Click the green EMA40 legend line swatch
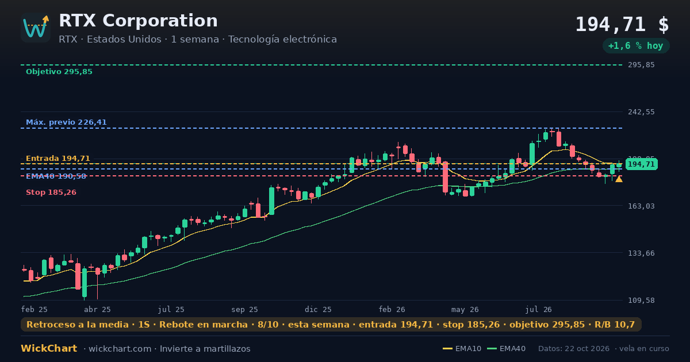 coord(492,349)
